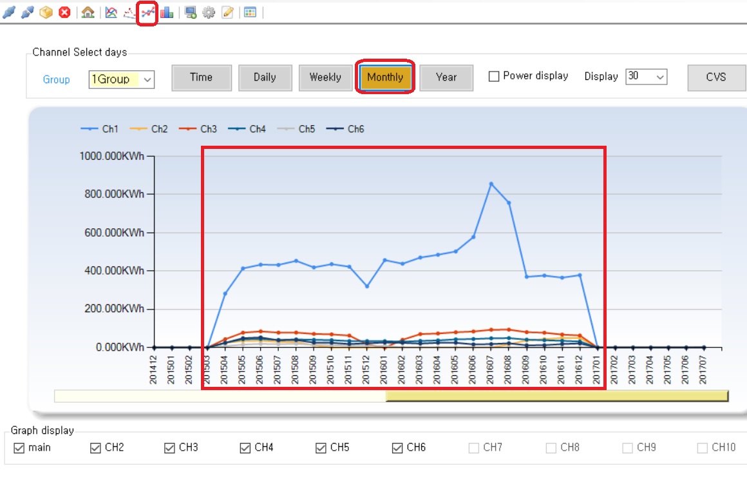Image resolution: width=747 pixels, height=481 pixels.
Task: Open the bar chart icon
Action: click(x=166, y=12)
